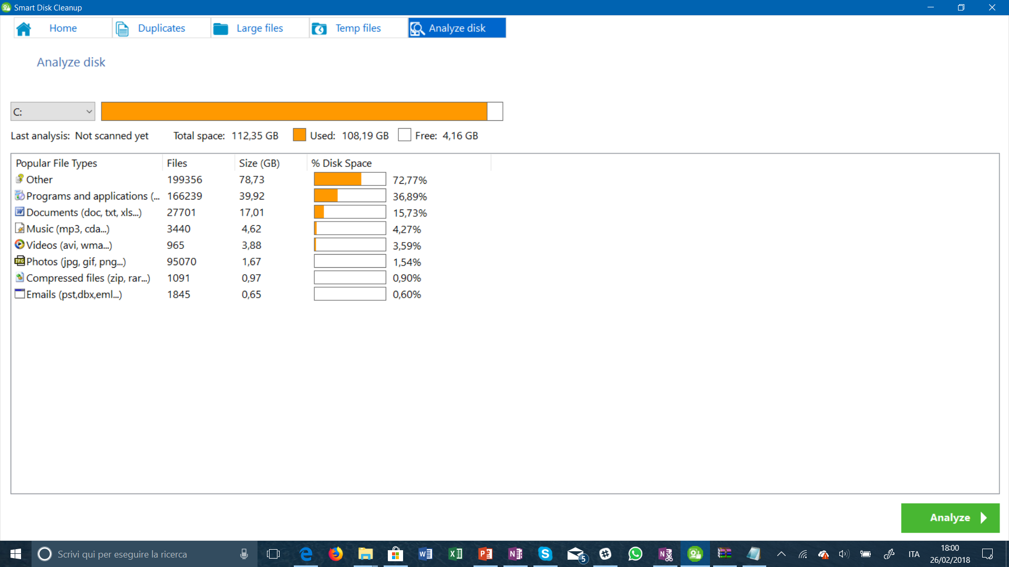Click file count 199356
The height and width of the screenshot is (567, 1009).
(184, 180)
